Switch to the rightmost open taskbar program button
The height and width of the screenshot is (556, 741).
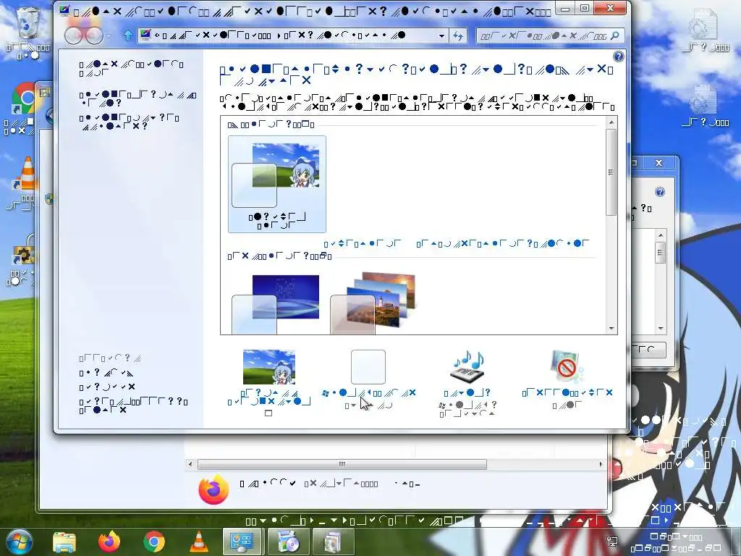334,542
